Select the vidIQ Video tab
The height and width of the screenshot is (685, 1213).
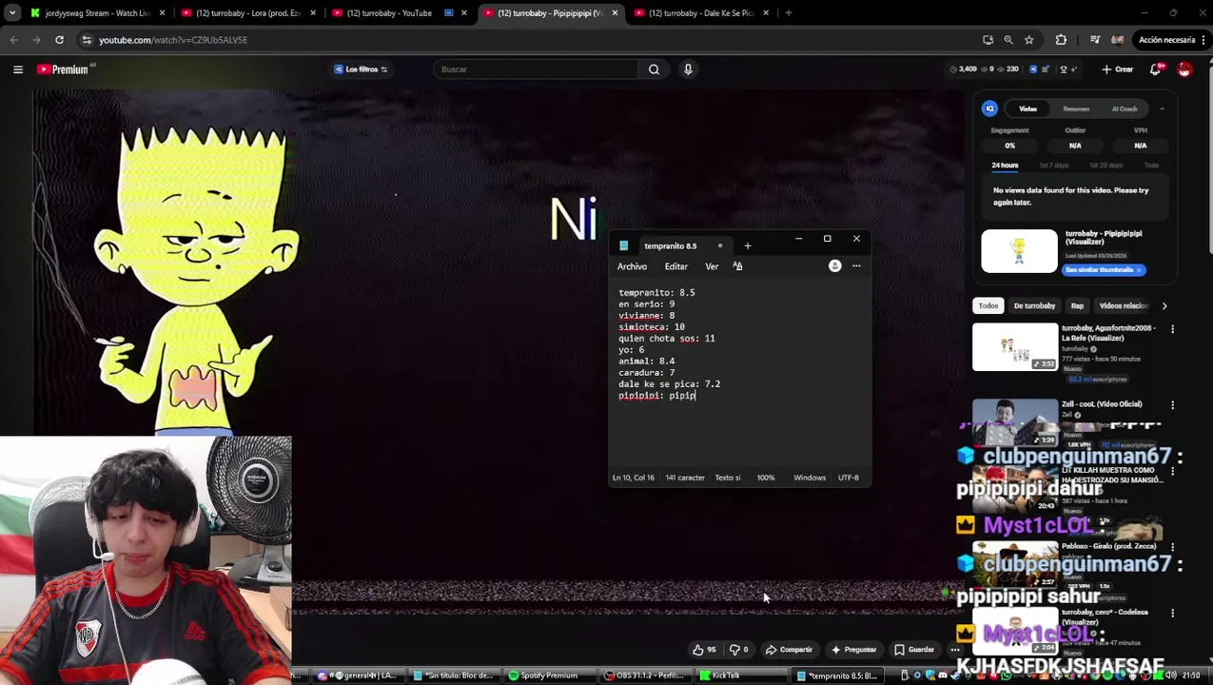[1027, 108]
